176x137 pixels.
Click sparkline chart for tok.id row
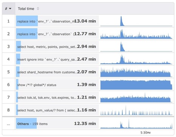pyautogui.click(x=136, y=97)
